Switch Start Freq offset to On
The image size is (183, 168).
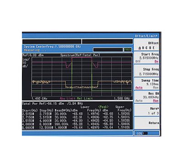(156, 62)
